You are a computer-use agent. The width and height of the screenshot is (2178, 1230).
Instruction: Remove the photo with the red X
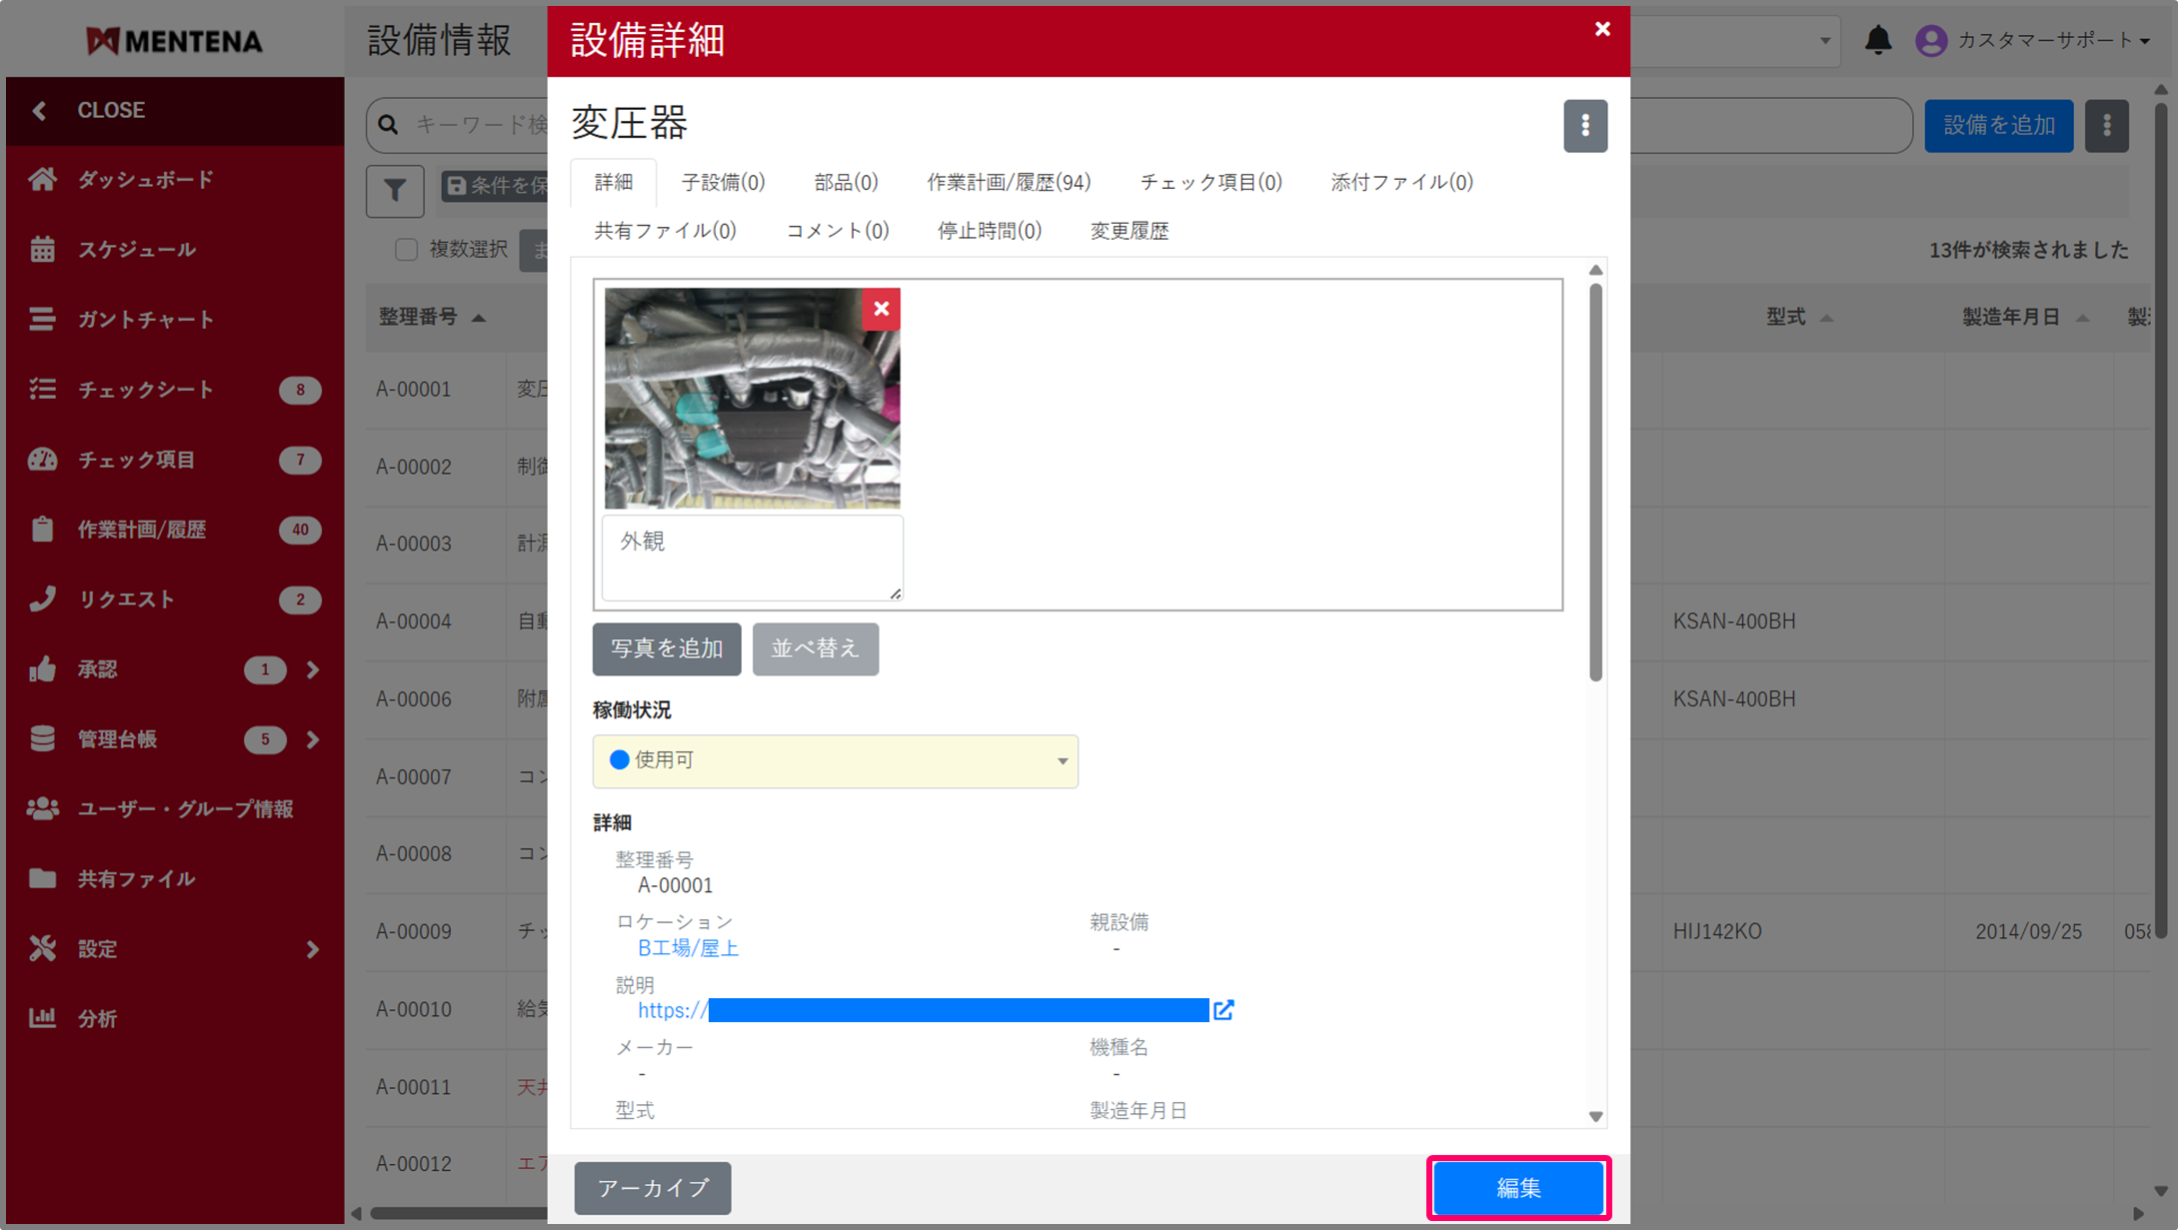click(881, 310)
